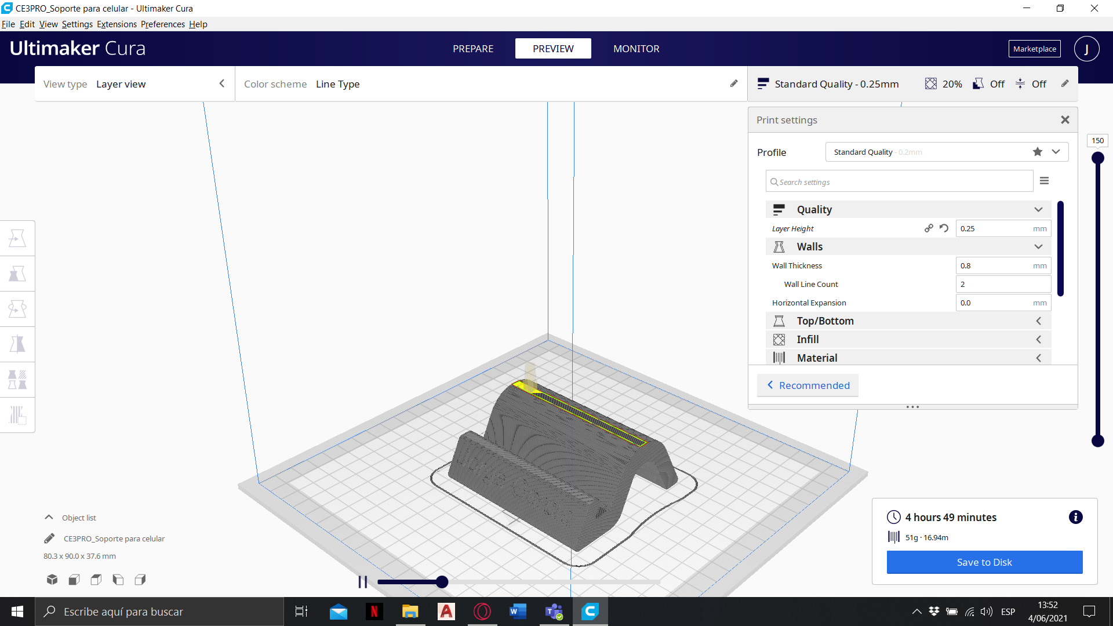Select the Support Blocker tool

point(17,415)
